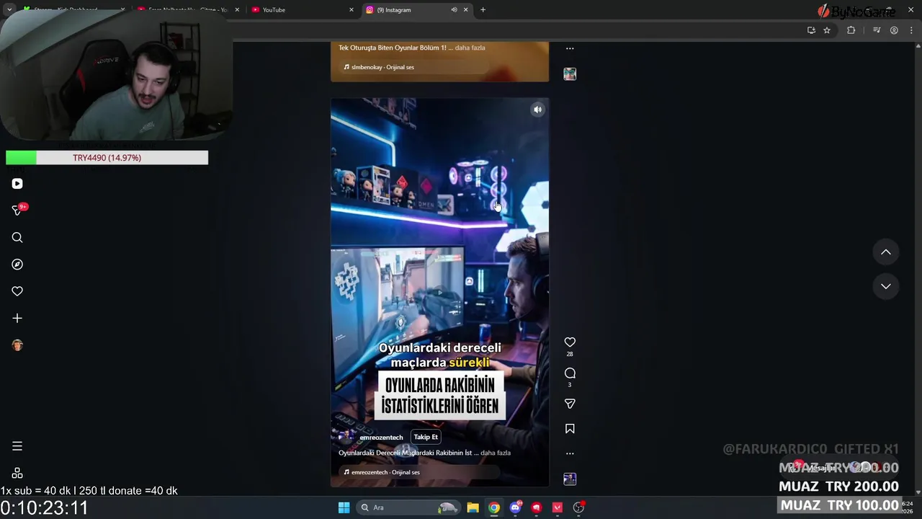
Task: Open Messages icon with 9+ badge
Action: (x=17, y=210)
